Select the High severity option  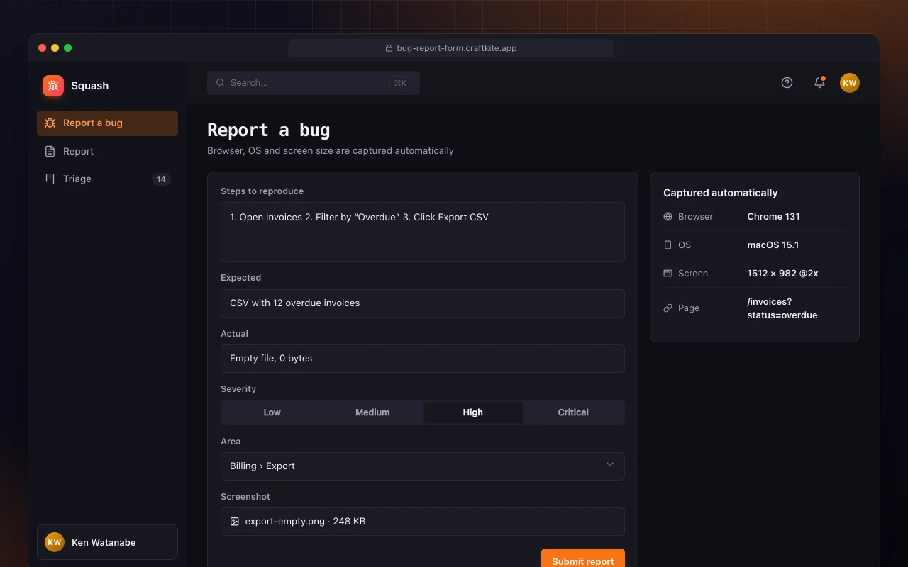click(x=473, y=412)
